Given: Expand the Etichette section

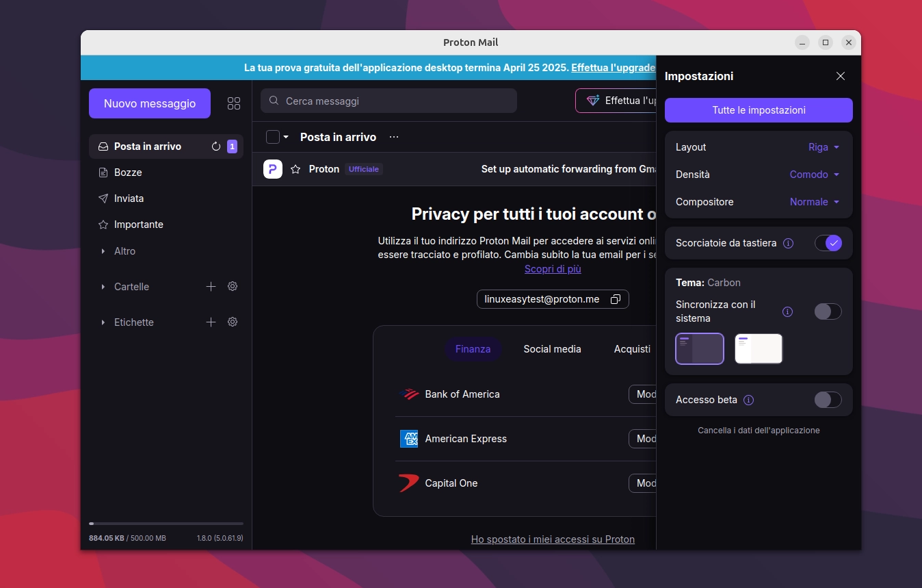Looking at the screenshot, I should click(x=103, y=322).
